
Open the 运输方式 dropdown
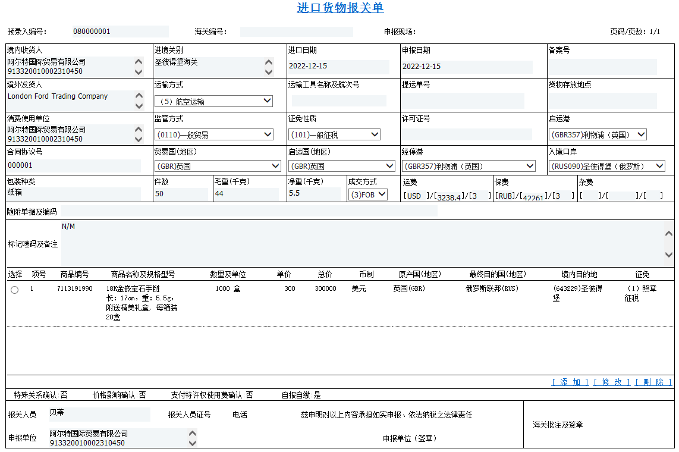(x=213, y=102)
